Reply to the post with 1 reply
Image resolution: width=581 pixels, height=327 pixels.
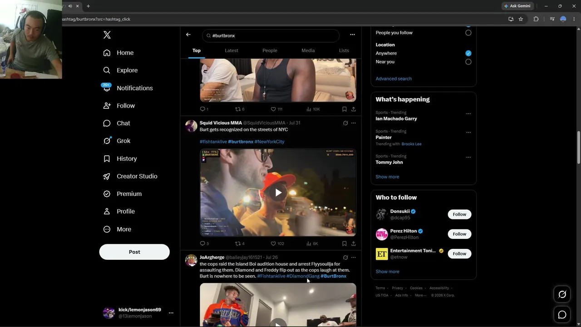click(x=203, y=109)
